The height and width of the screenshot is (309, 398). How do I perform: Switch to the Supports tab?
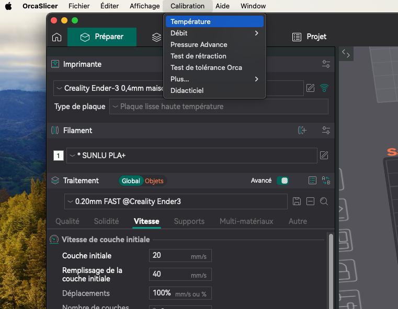click(x=189, y=221)
